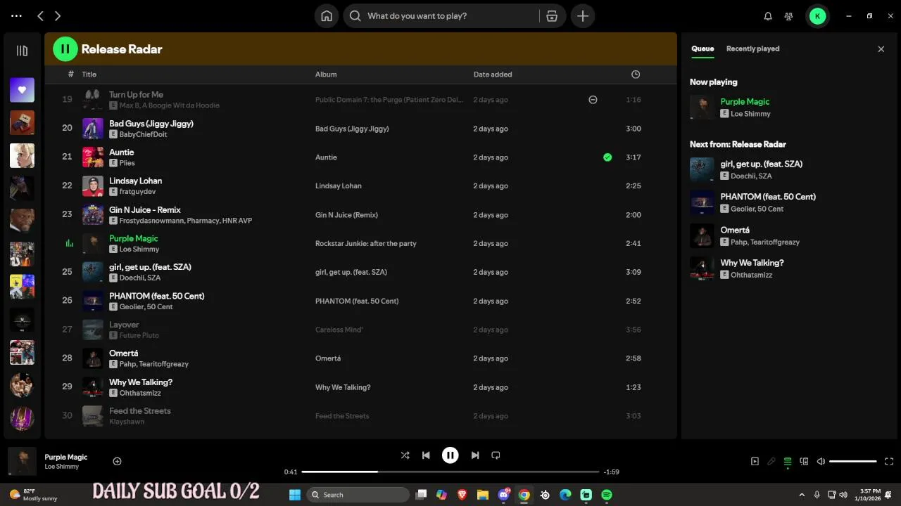
Task: Click the green saved checkmark on Auntie row
Action: click(x=607, y=157)
